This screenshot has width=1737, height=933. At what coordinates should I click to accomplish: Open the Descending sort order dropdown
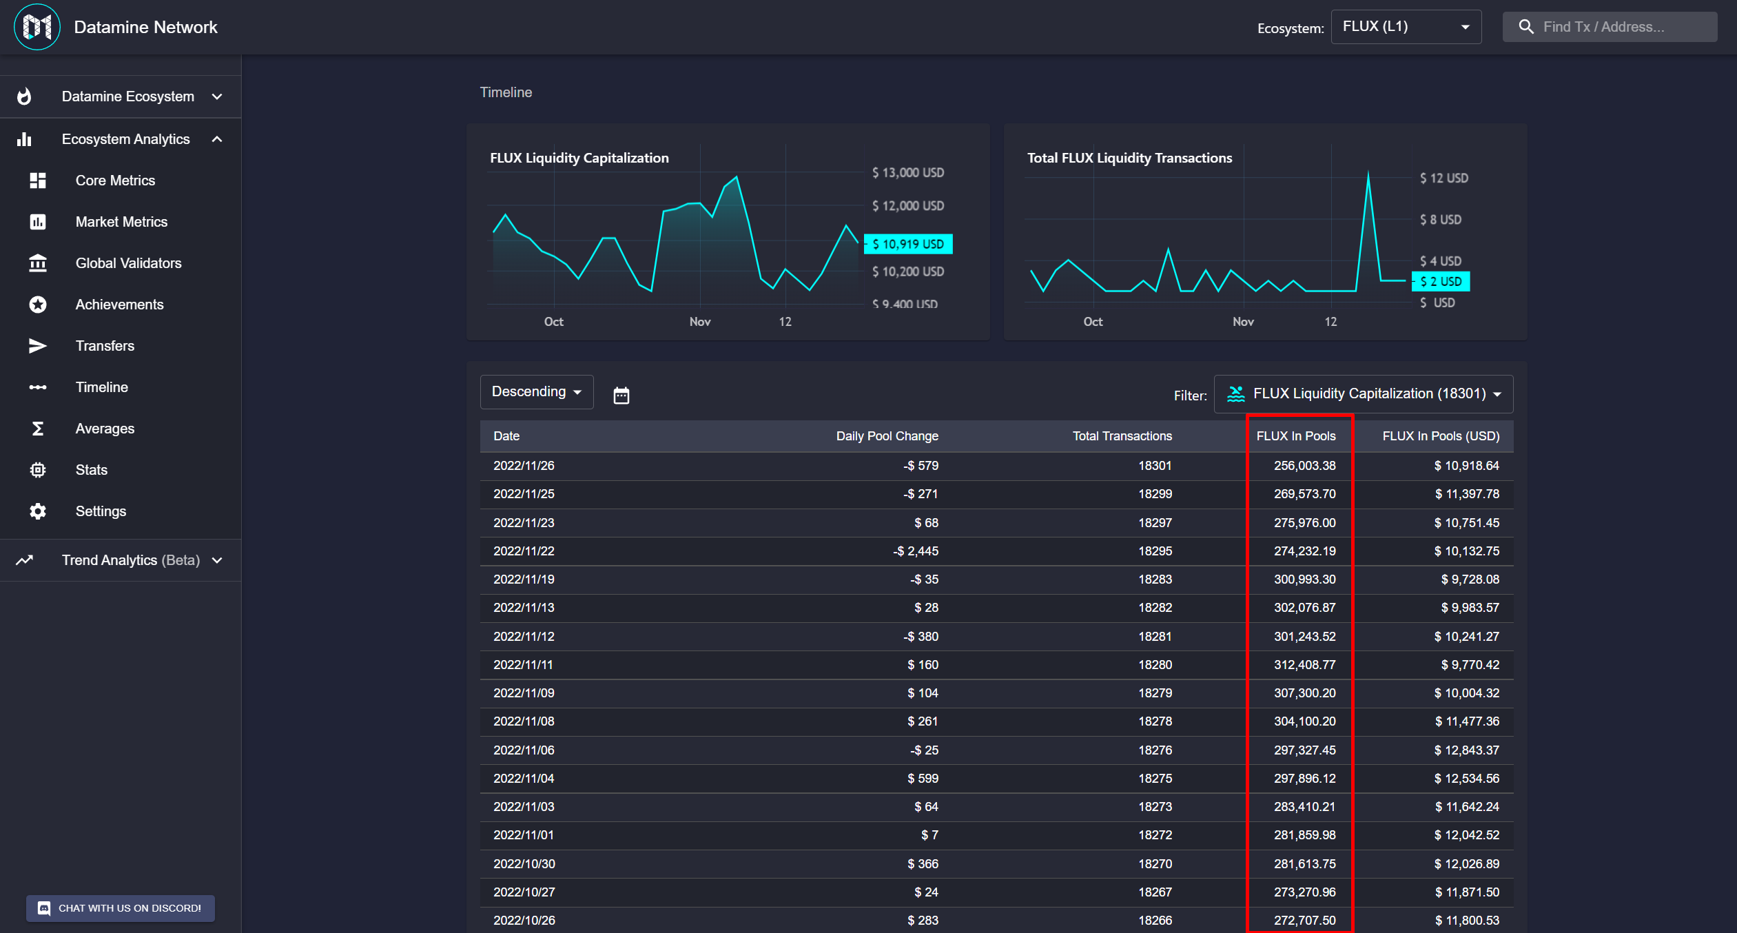[x=537, y=392]
